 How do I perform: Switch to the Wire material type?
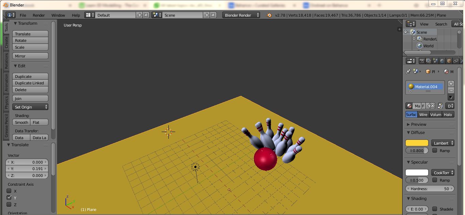(x=423, y=115)
